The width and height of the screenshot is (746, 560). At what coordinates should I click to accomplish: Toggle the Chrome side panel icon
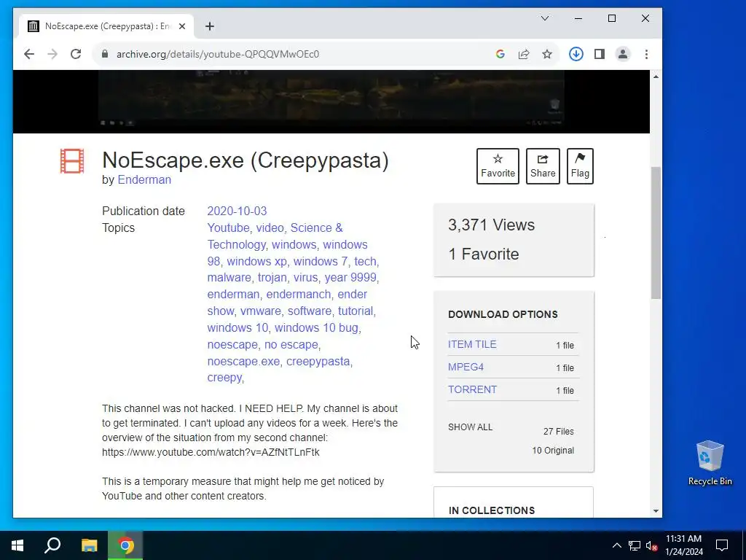[x=600, y=54]
